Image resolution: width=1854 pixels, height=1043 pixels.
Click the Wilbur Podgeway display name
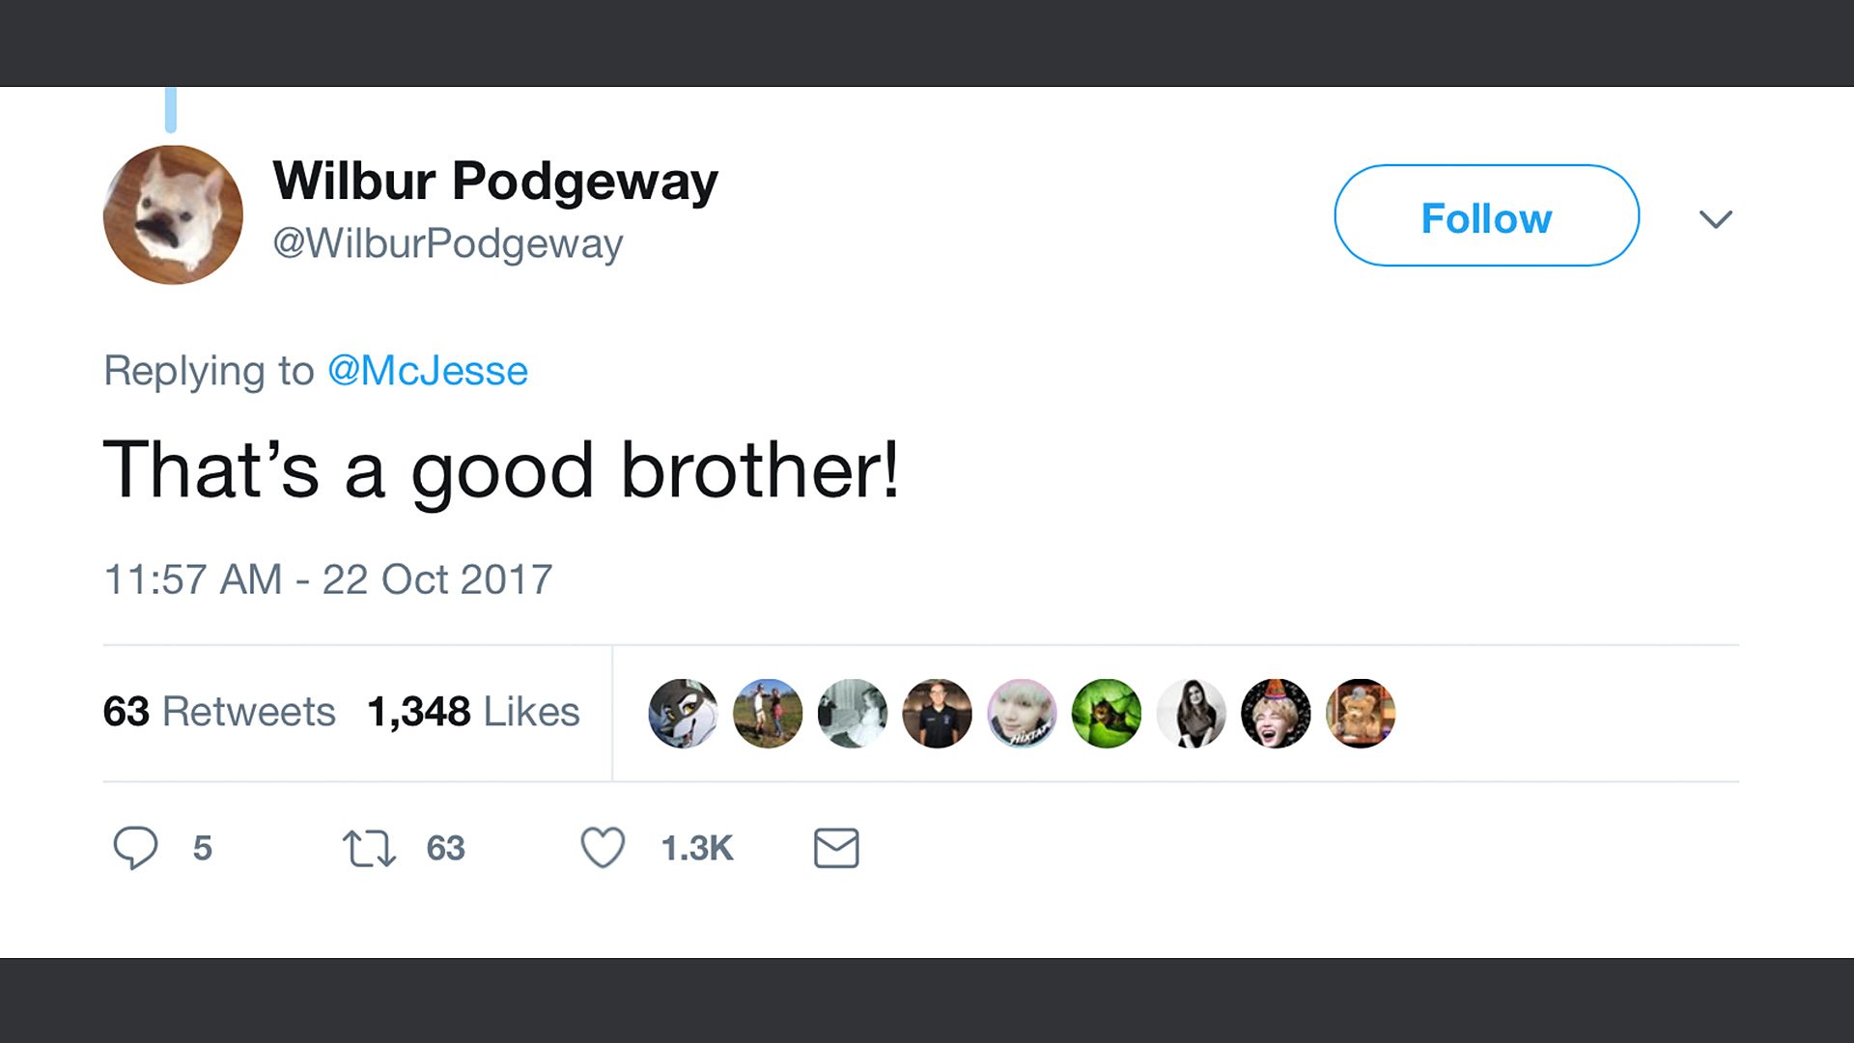coord(495,181)
